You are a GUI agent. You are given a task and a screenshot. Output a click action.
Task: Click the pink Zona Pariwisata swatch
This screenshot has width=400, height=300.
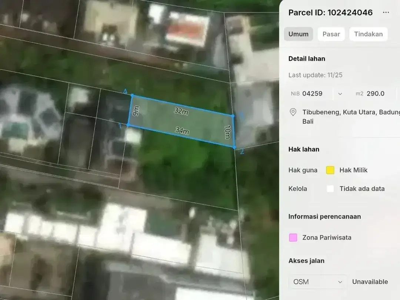293,237
